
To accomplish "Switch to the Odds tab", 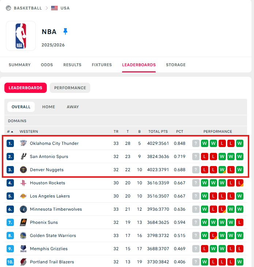I will click(x=47, y=65).
